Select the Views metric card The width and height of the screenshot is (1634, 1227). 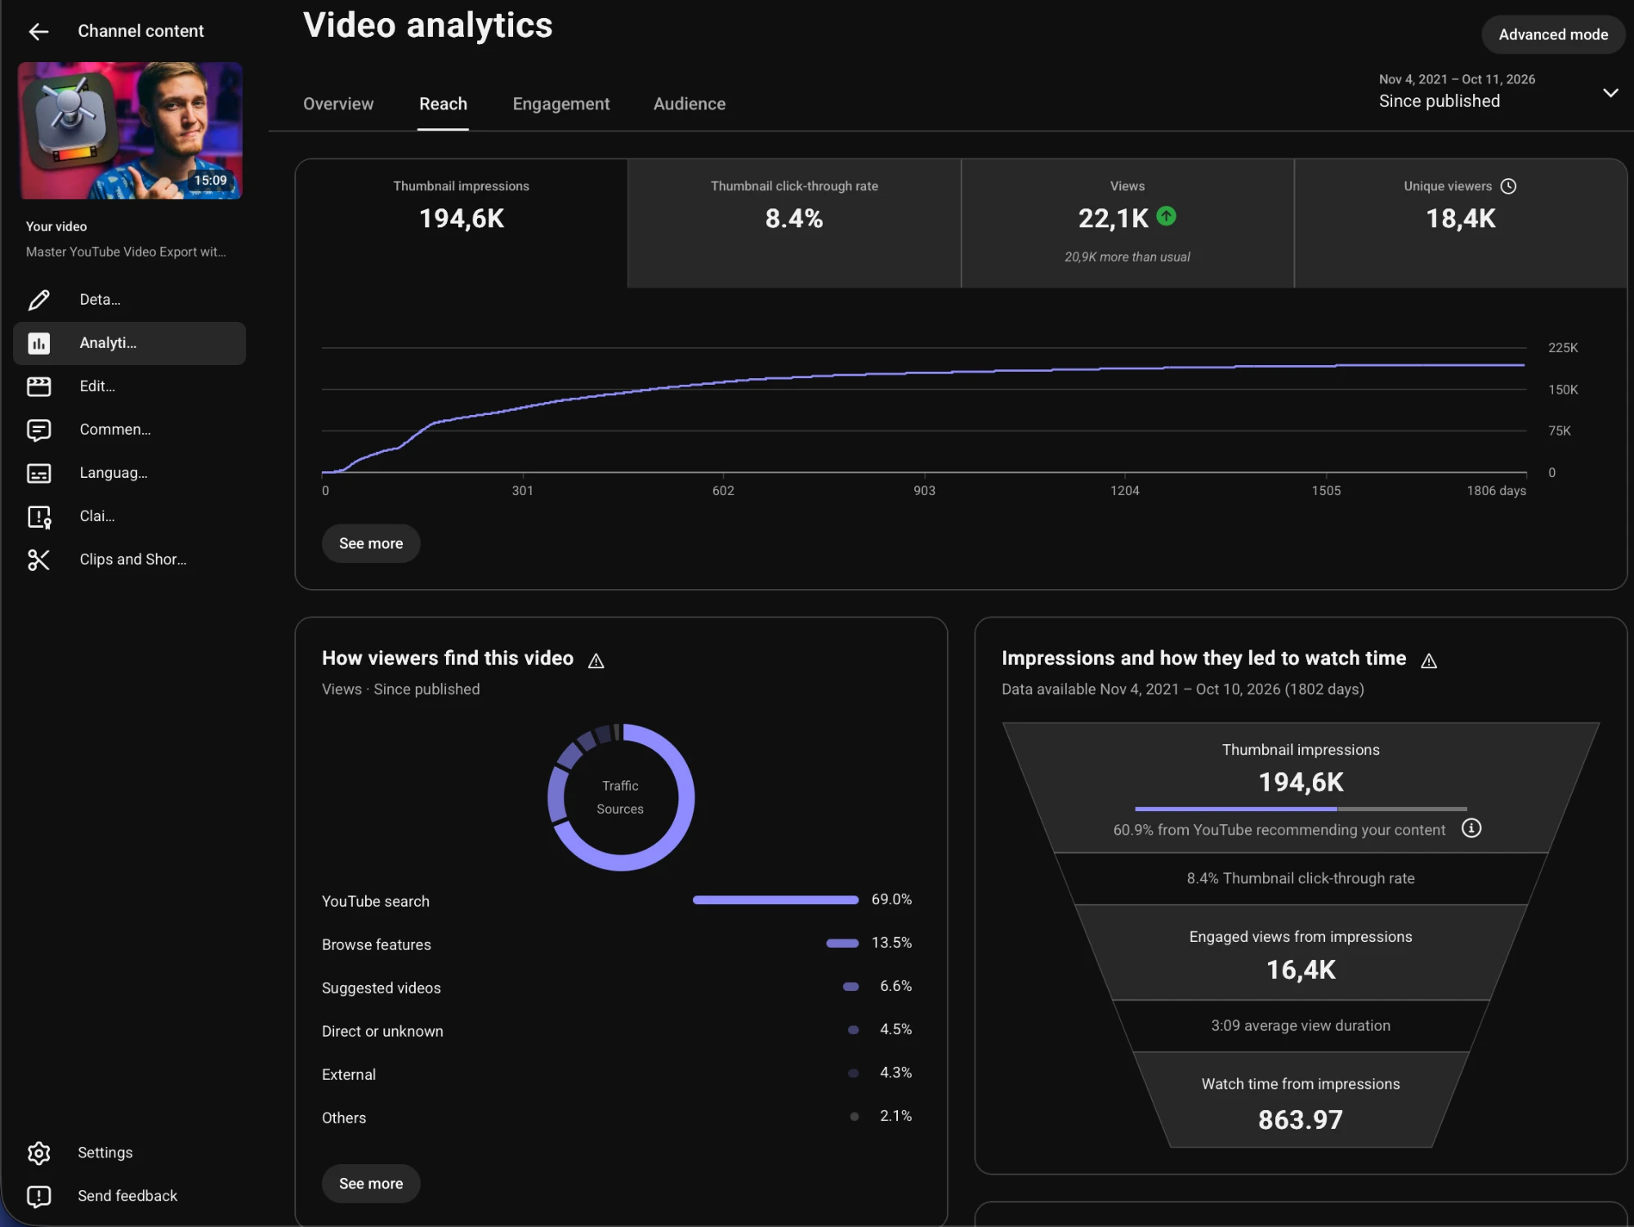1127,223
